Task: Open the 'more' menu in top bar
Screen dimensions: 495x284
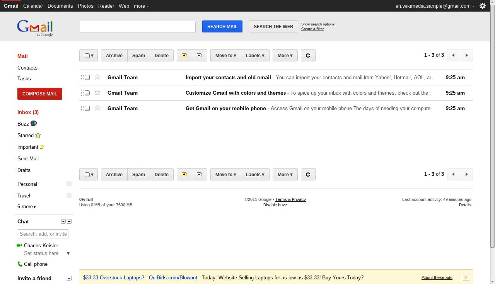Action: [x=141, y=6]
